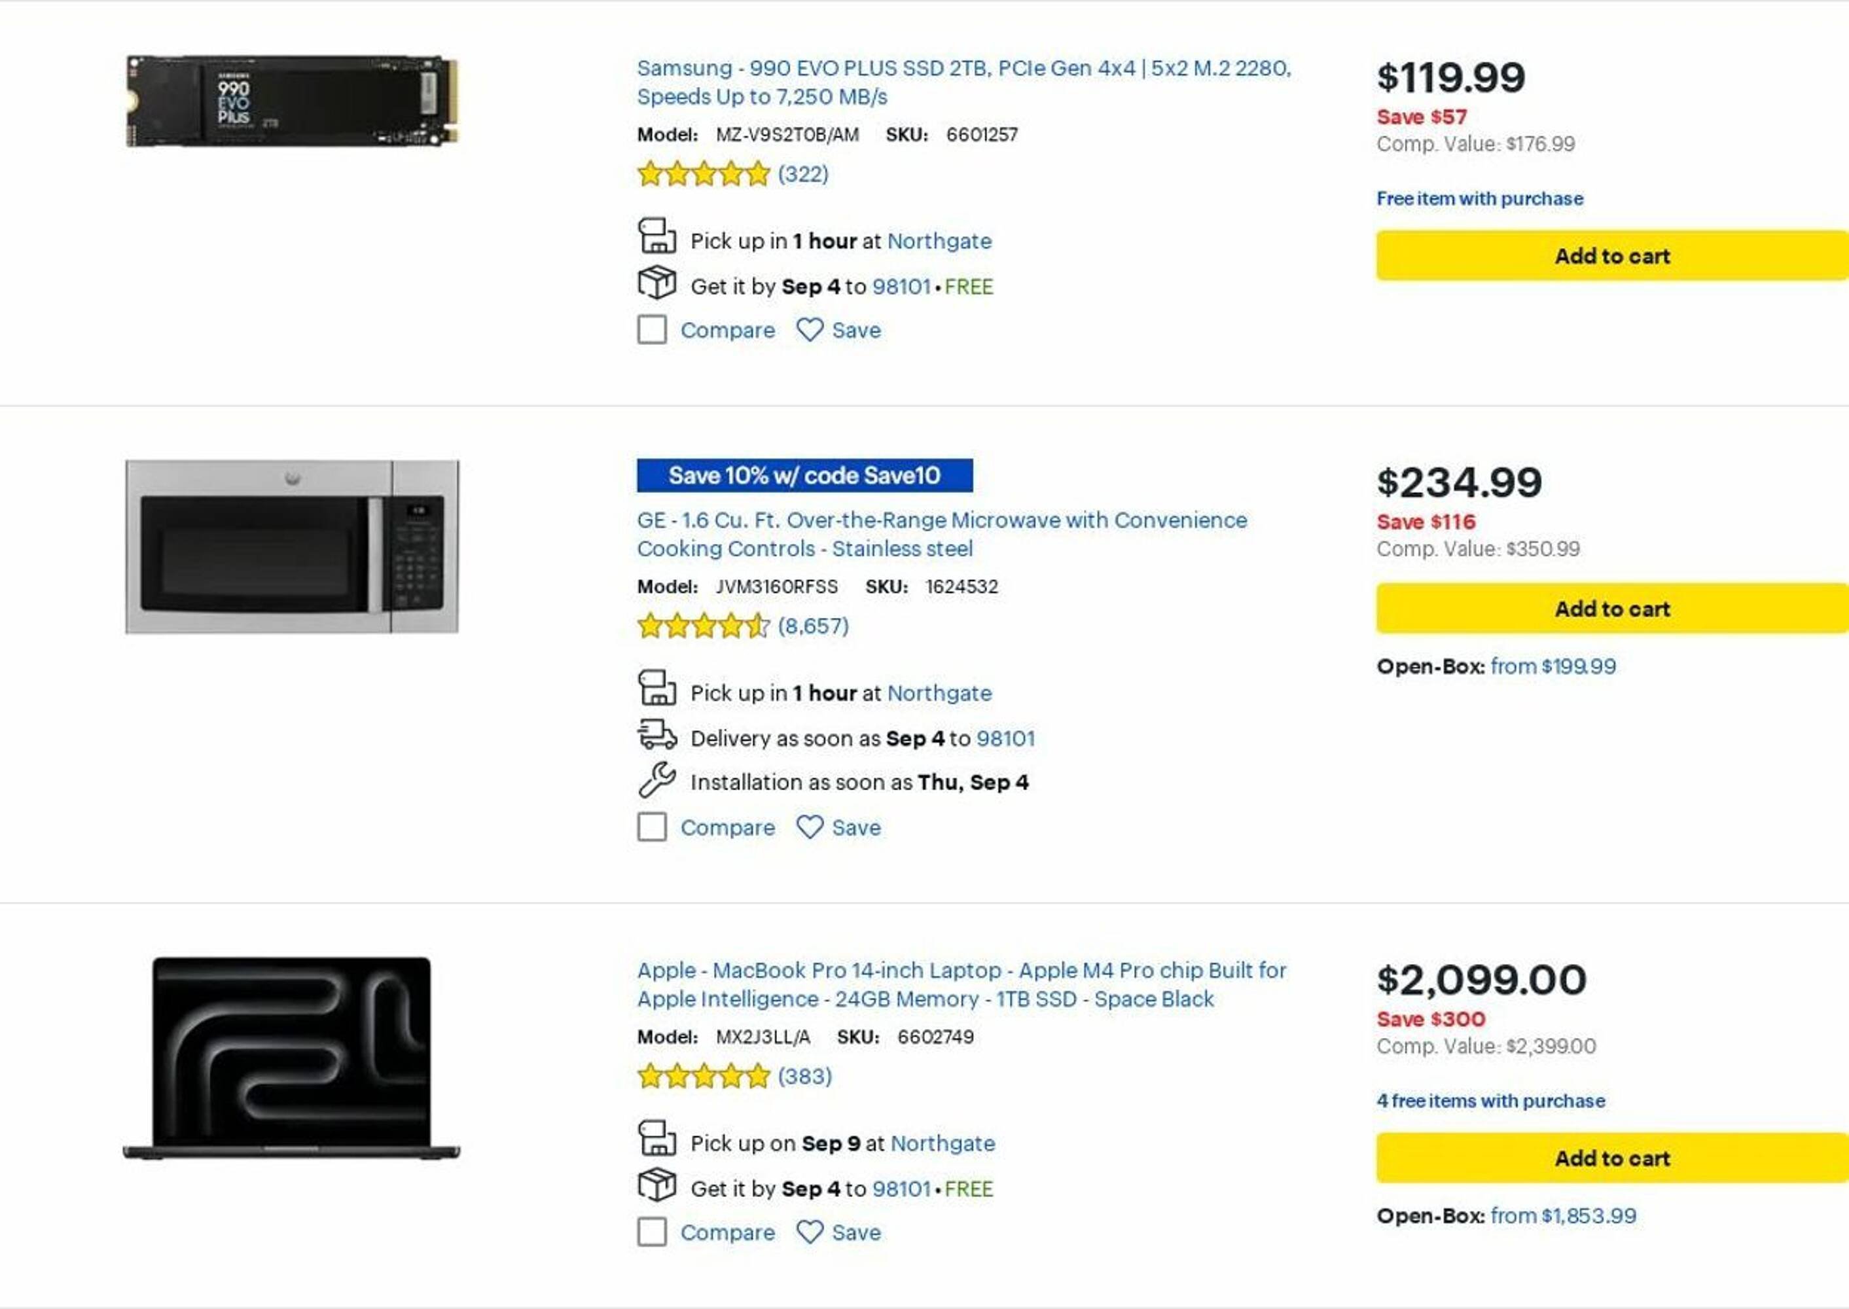
Task: Click the wrench installation icon for microwave
Action: tap(657, 780)
